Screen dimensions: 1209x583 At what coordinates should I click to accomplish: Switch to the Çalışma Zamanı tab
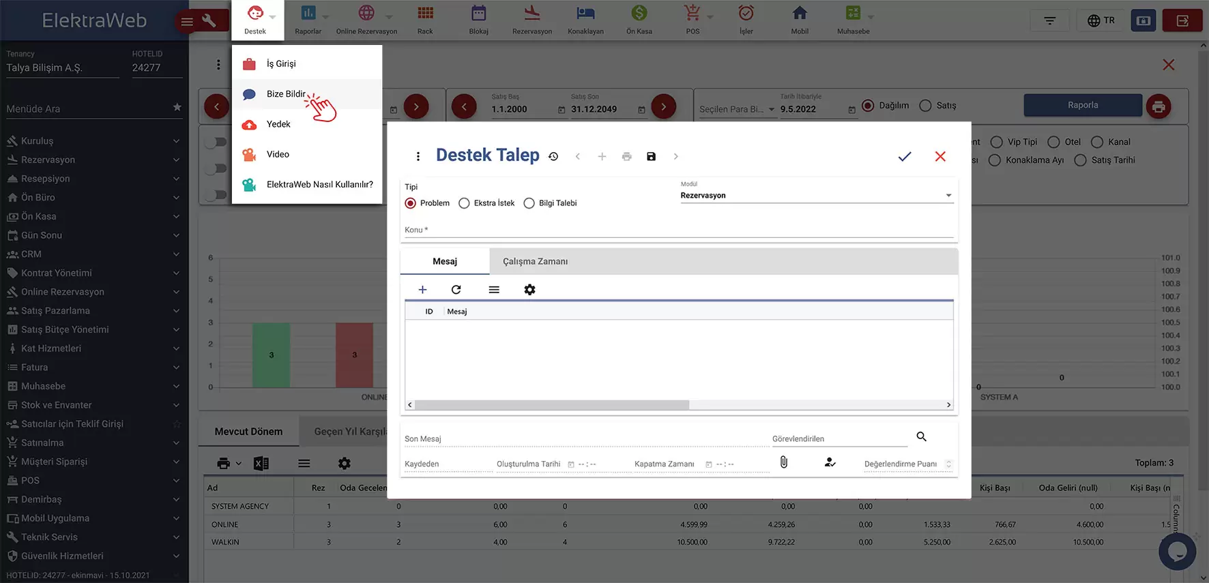click(x=536, y=262)
